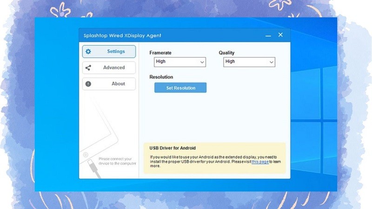The image size is (372, 209).
Task: Click the 'Resolution' label
Action: point(161,77)
